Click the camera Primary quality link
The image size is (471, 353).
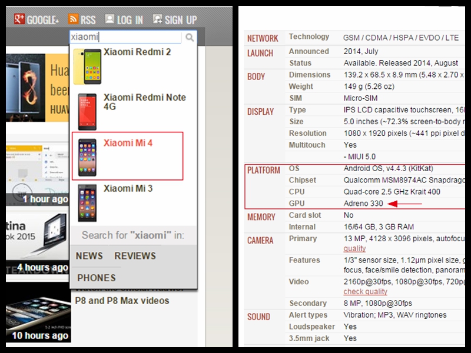[355, 248]
